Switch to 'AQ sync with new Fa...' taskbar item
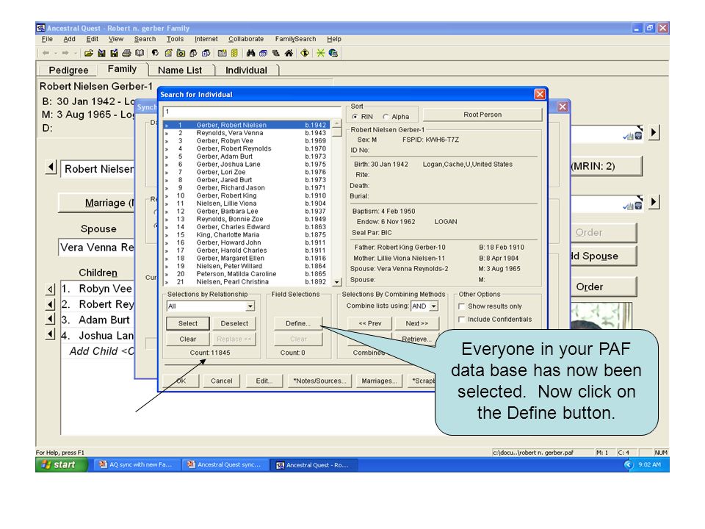The image size is (705, 529). [137, 465]
